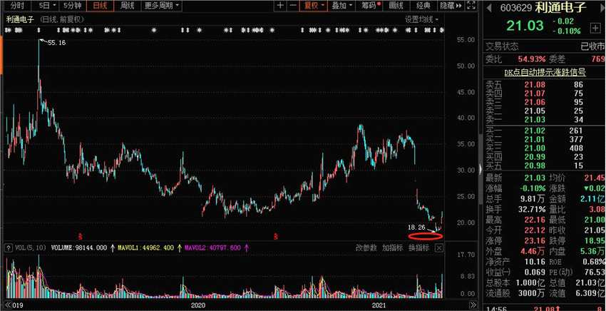Screen dimensions: 606x311
Task: Close the volume indicator panel
Action: [439, 248]
